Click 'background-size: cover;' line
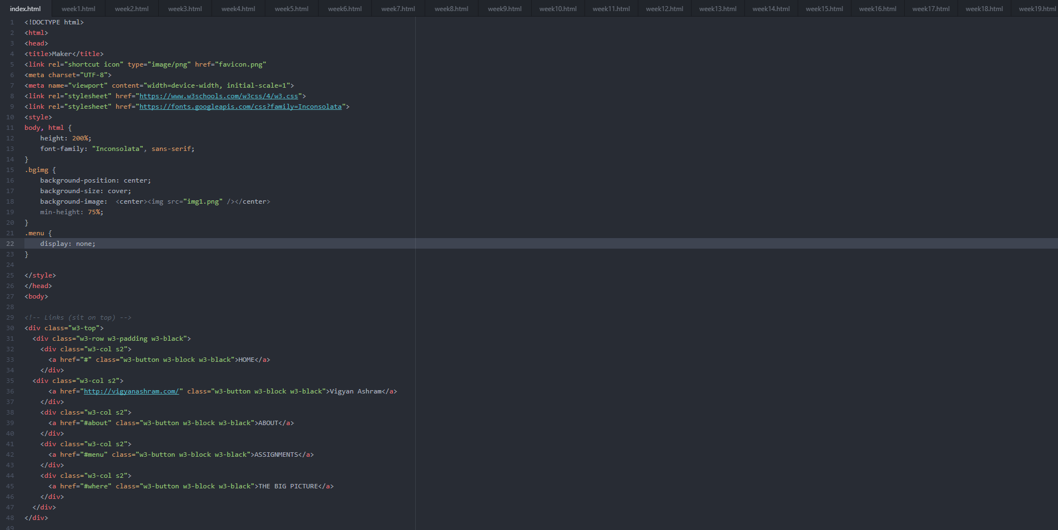Screen dimensions: 1058x530 click(x=85, y=191)
